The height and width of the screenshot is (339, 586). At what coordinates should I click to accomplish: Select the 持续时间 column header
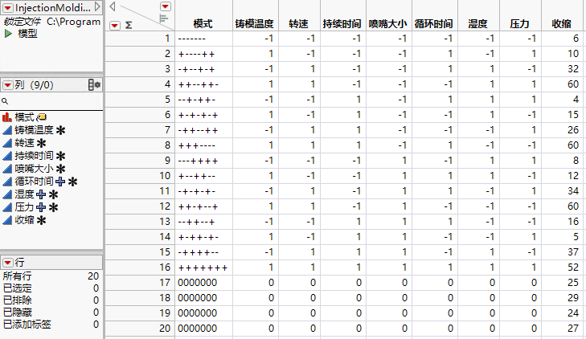click(342, 24)
